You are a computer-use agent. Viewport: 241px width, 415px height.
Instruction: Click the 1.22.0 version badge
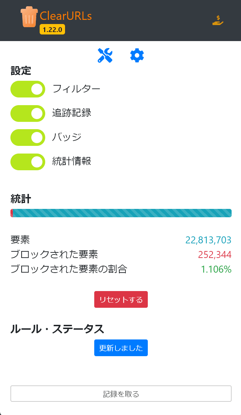[52, 30]
